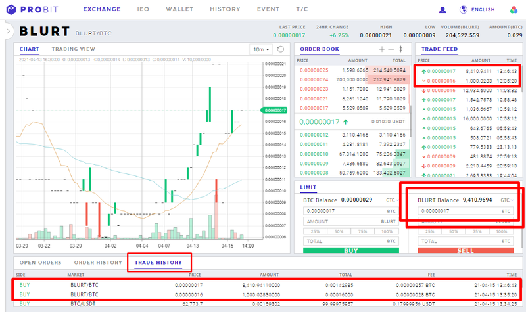Viewport: 526px width, 312px height.
Task: Select 75% in sell form
Action: coord(477,231)
